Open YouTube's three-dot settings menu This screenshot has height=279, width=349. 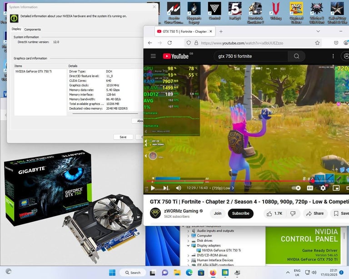pyautogui.click(x=333, y=56)
